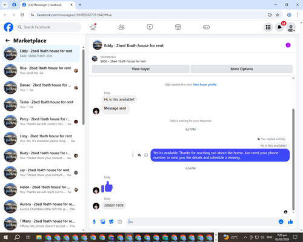The height and width of the screenshot is (242, 303).
Task: Open Tiffany's house for rent conversation
Action: click(41, 223)
